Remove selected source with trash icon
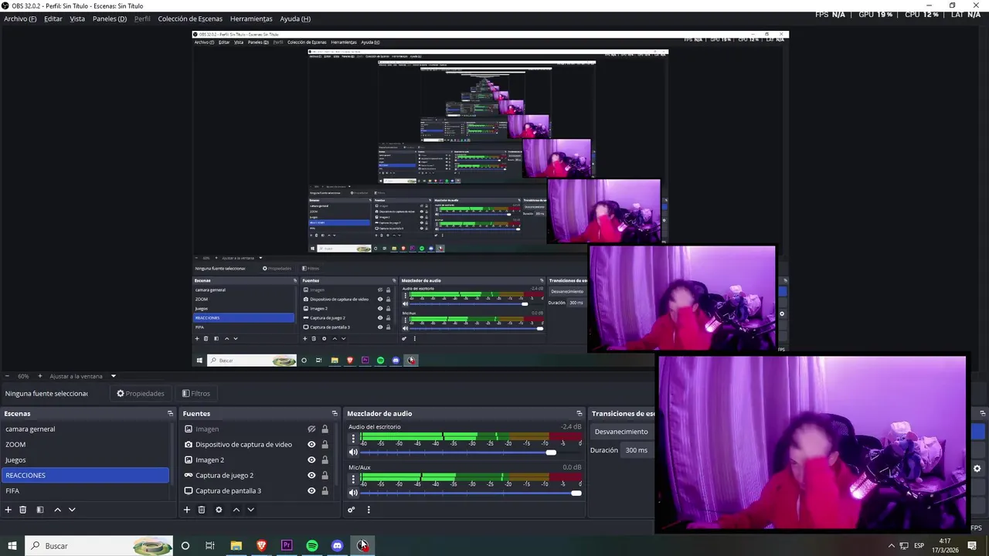The image size is (989, 556). point(202,510)
